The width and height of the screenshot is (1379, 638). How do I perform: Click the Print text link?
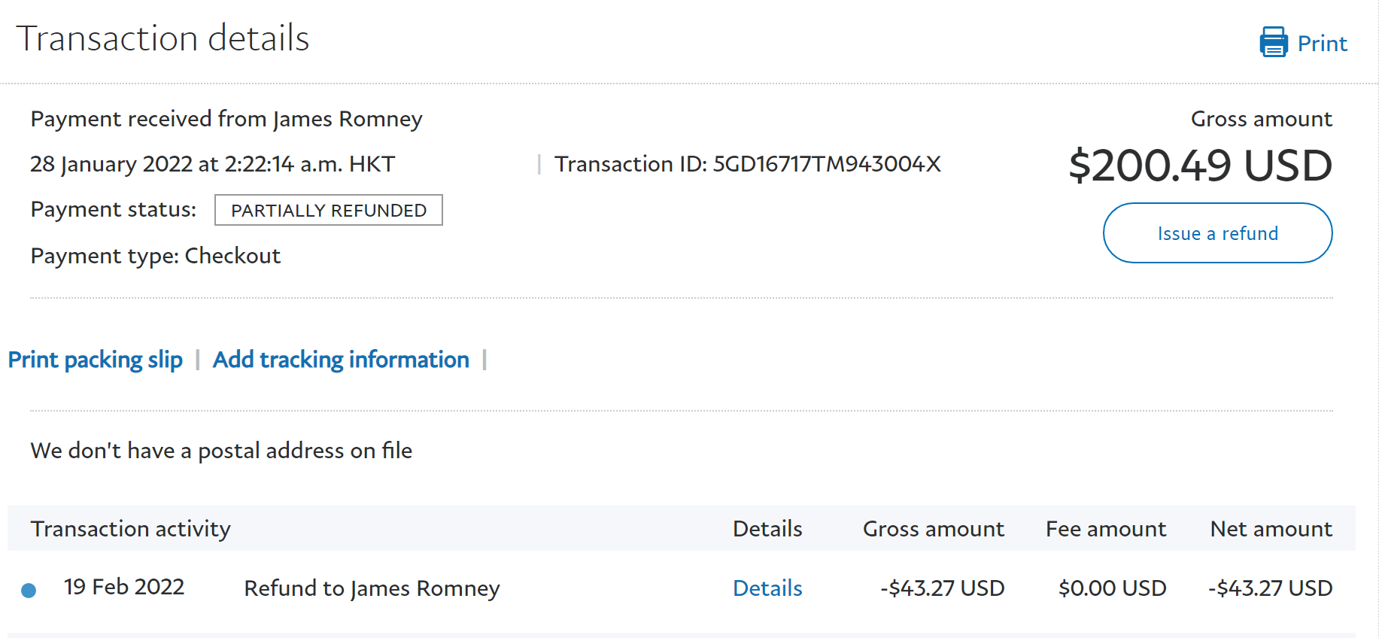[x=1322, y=44]
